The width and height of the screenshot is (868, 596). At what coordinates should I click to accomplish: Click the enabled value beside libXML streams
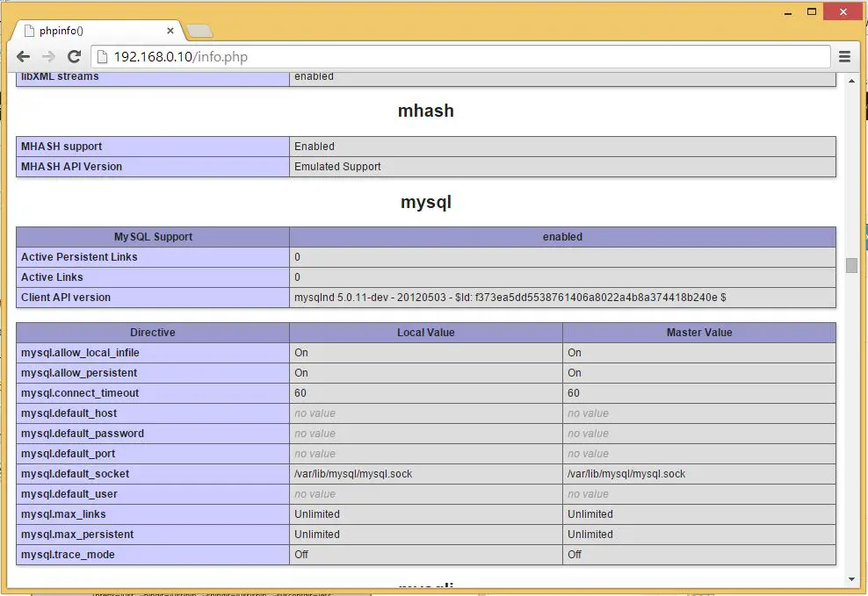pyautogui.click(x=314, y=77)
